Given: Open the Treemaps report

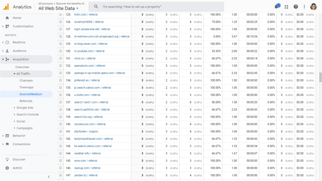Looking at the screenshot, I should tap(26, 87).
